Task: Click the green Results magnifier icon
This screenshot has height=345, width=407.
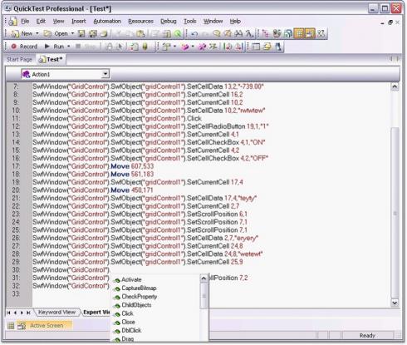Action: 178,33
